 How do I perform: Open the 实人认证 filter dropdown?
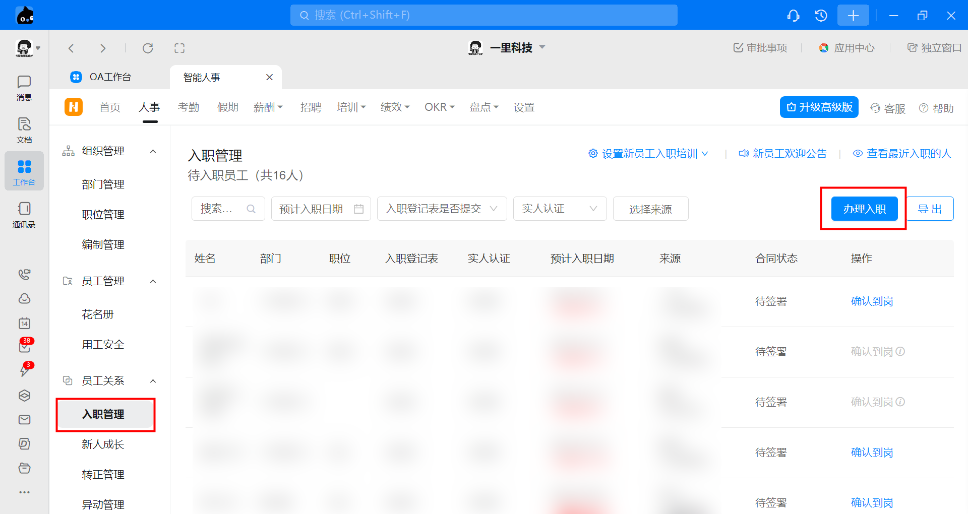[560, 209]
